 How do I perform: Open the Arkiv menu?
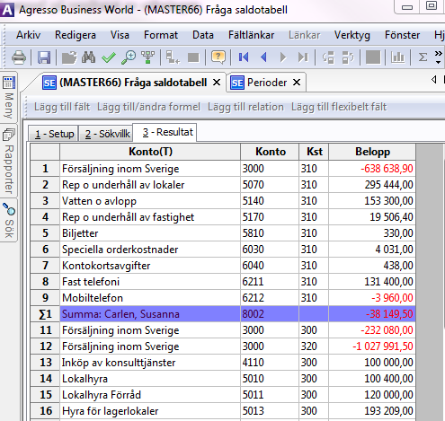28,35
